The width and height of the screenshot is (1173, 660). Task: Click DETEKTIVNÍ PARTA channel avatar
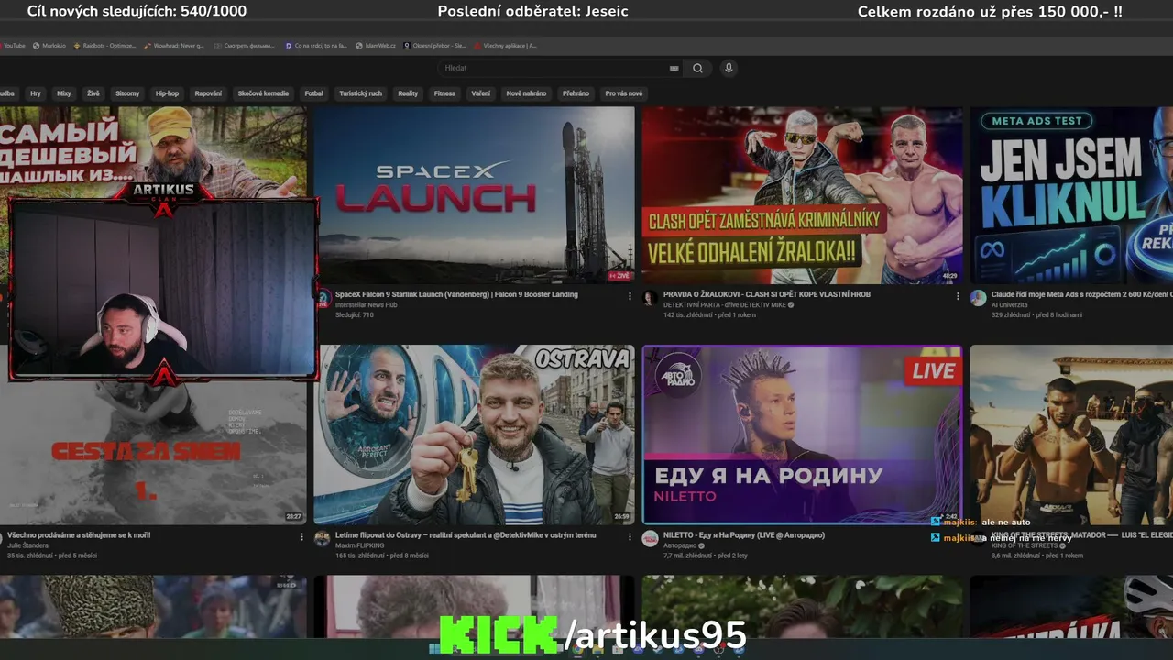[x=651, y=298]
